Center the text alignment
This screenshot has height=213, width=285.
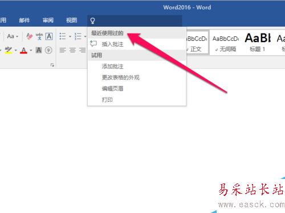[x=72, y=50]
